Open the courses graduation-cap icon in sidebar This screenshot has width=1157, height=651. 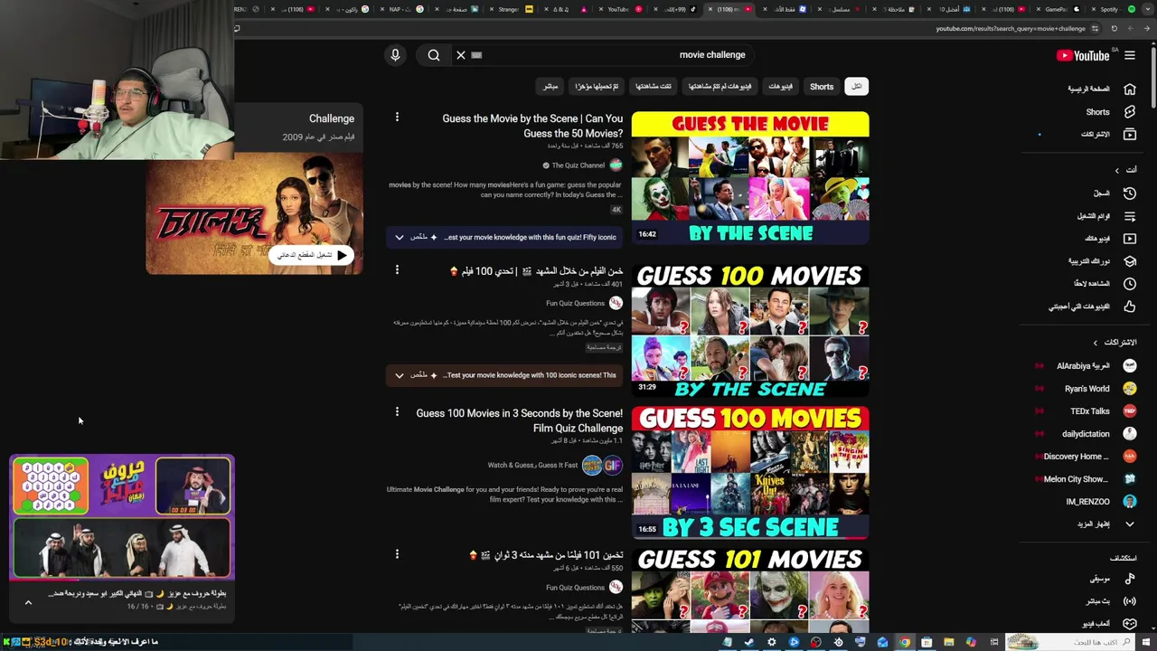[x=1129, y=261]
